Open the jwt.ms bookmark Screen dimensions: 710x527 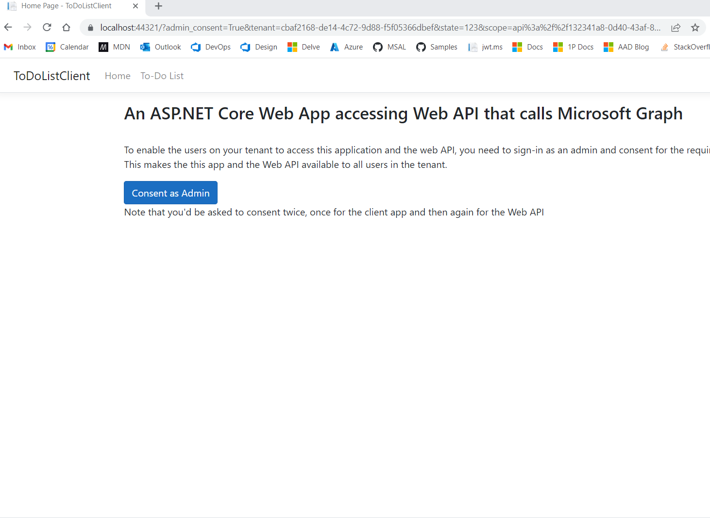pyautogui.click(x=485, y=47)
